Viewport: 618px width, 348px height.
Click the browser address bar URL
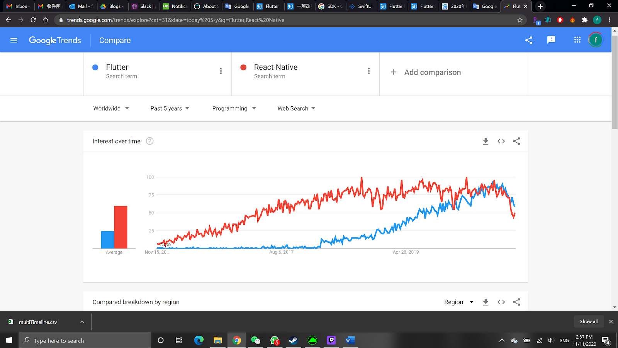[x=176, y=20]
